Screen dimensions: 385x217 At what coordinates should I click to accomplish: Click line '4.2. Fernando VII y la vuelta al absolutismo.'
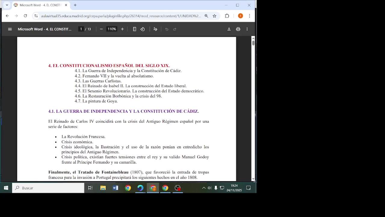(x=114, y=76)
